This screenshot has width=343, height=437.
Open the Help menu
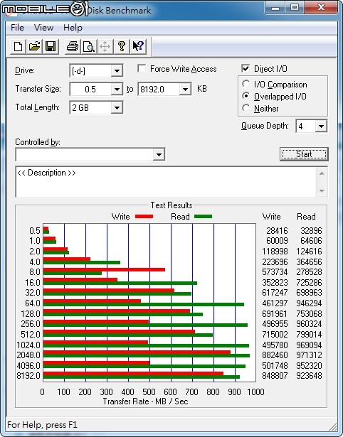coord(73,28)
